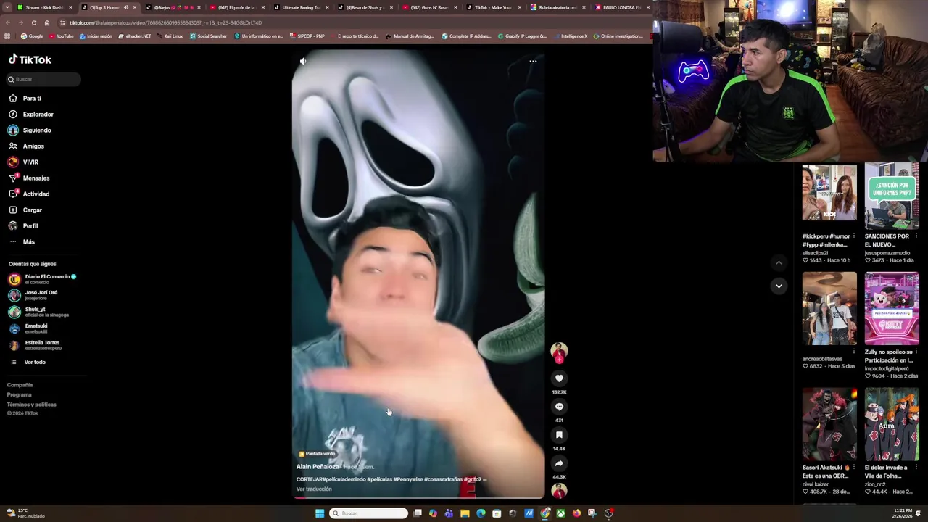
Task: Open Microsoft Edge from taskbar
Action: [x=481, y=513]
